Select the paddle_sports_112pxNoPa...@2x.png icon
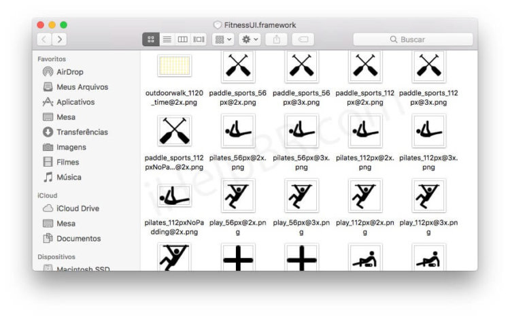Viewport: 510px width, 317px height. click(x=174, y=131)
